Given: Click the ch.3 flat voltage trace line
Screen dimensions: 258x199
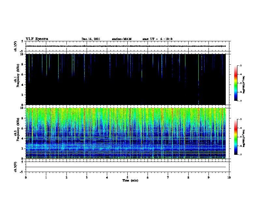Looking at the screenshot, I should pos(126,167).
